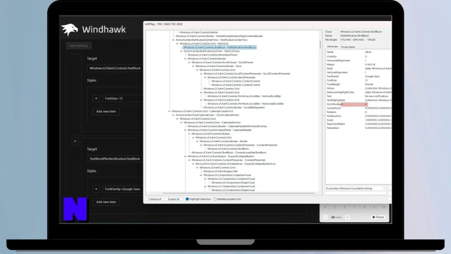
Task: Collapse the Button - ExpandCollapseButton node arrow
Action: pos(185,157)
